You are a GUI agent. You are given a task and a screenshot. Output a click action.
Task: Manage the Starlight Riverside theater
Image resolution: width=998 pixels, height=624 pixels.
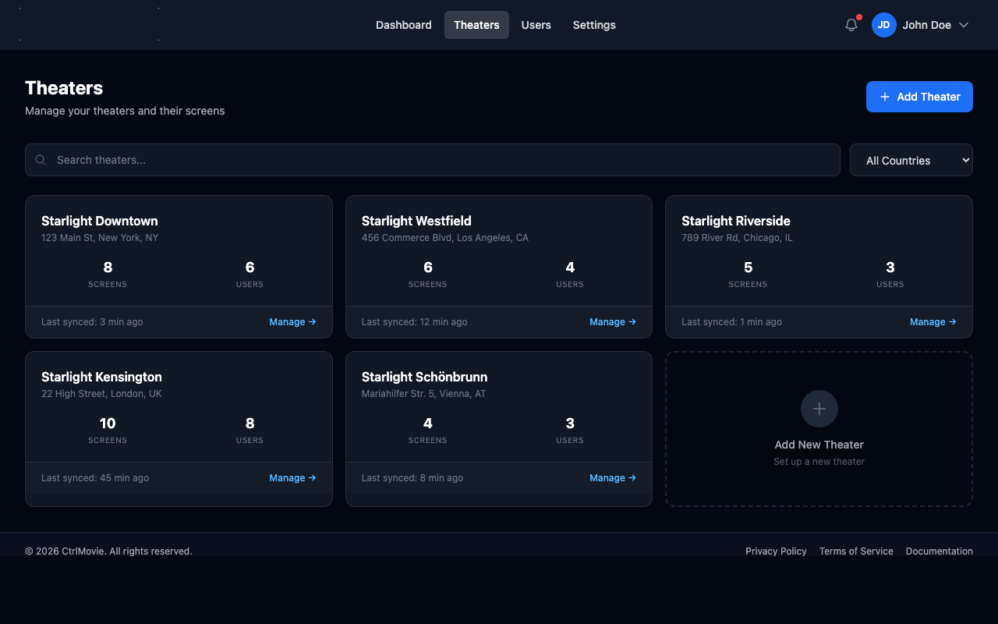tap(933, 322)
